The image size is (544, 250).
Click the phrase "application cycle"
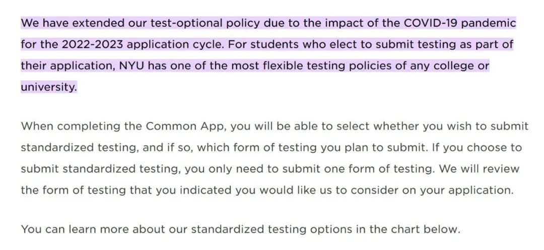pos(175,44)
